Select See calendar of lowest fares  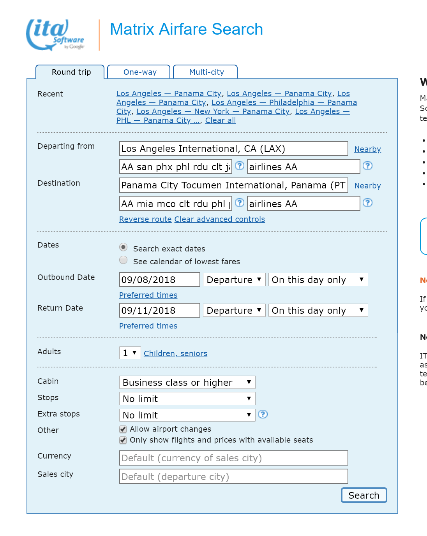(124, 260)
